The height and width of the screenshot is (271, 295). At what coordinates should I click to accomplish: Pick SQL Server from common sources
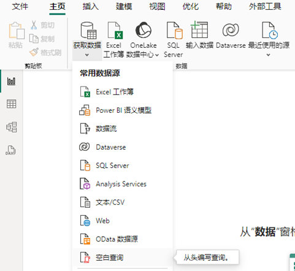(123, 166)
